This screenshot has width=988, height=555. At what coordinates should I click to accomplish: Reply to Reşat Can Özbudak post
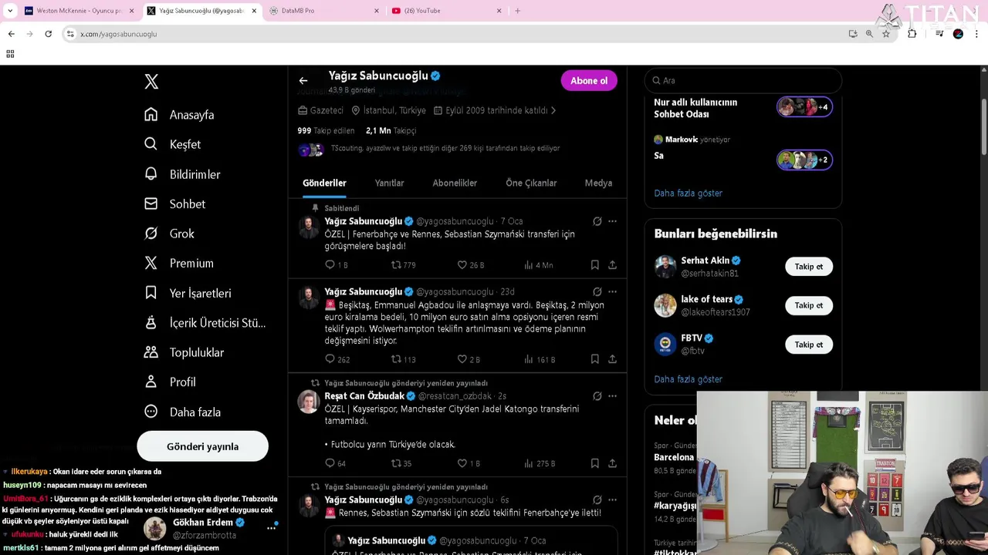pos(335,463)
